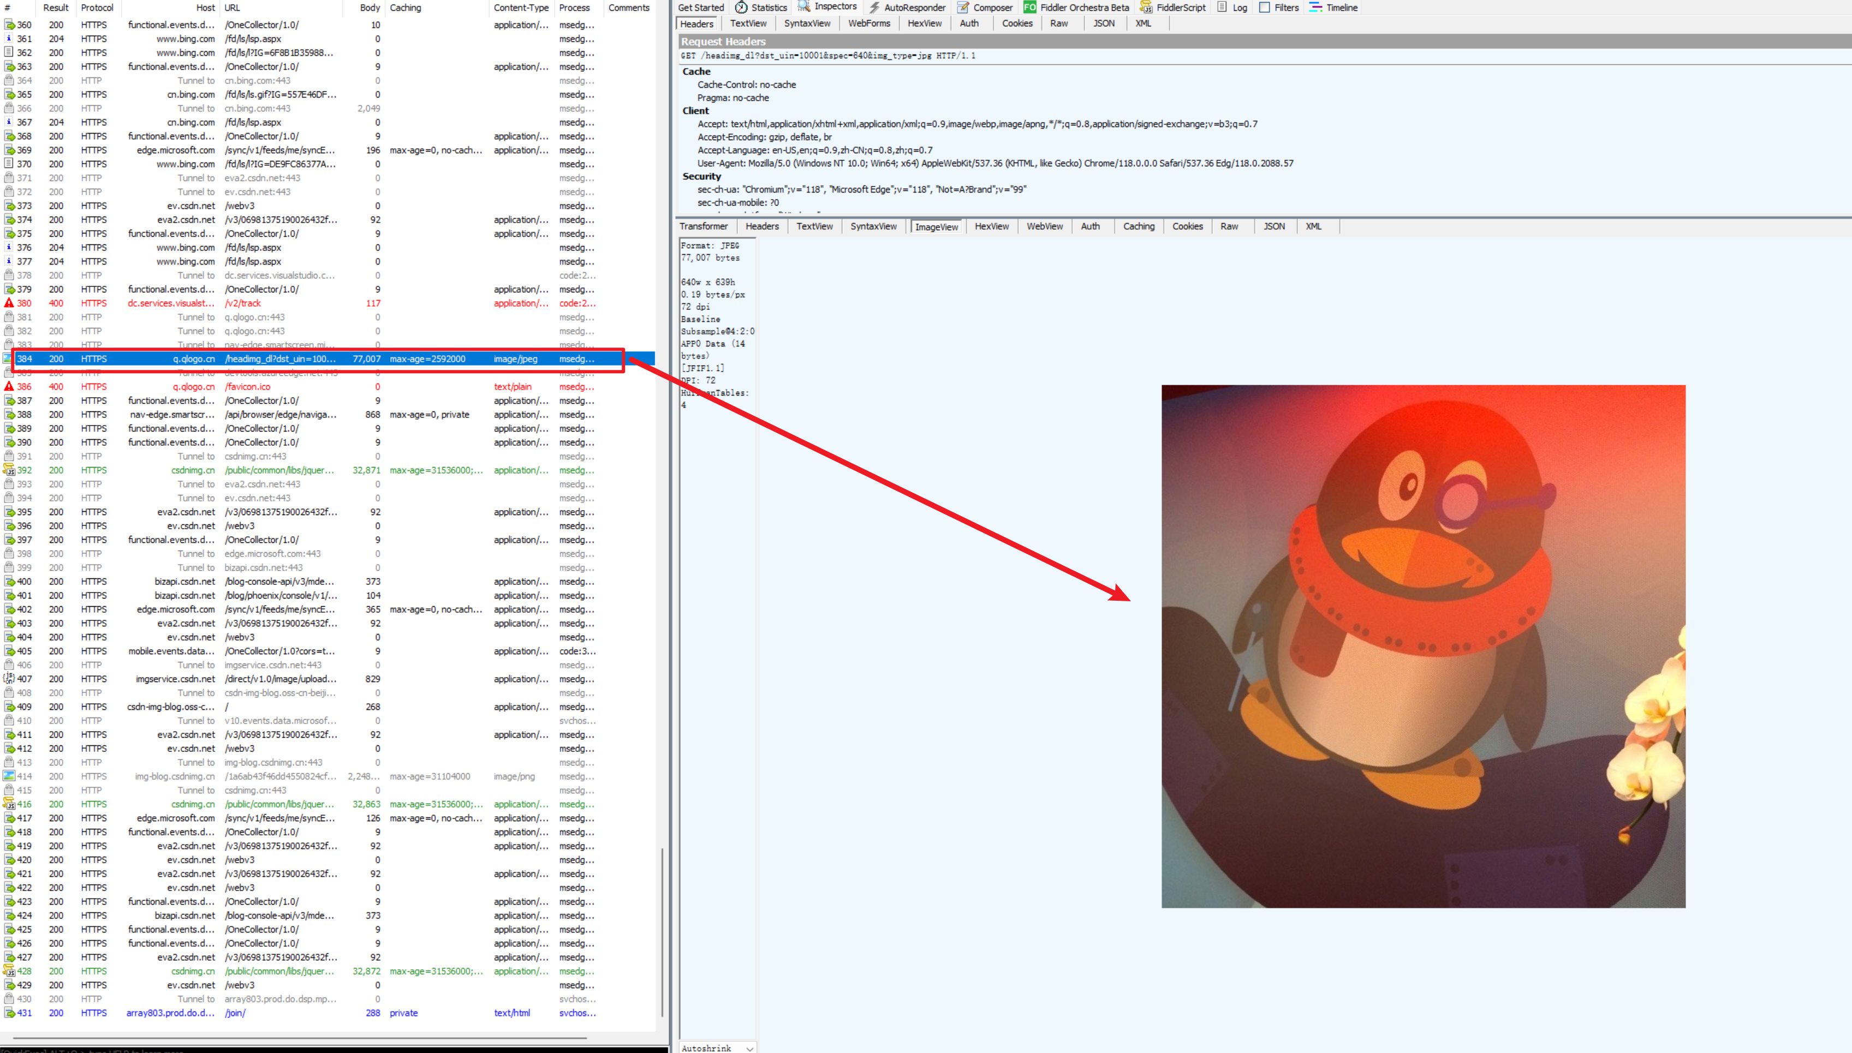
Task: Open the request Raw tab
Action: pyautogui.click(x=1058, y=23)
